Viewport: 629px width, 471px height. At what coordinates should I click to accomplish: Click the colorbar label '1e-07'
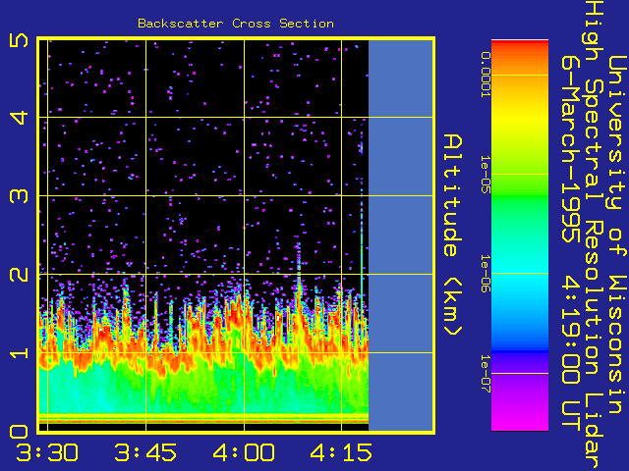coord(486,373)
